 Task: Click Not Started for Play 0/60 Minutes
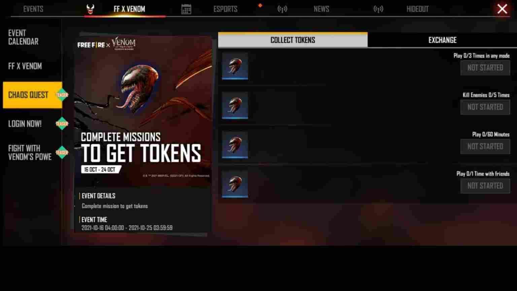click(485, 147)
